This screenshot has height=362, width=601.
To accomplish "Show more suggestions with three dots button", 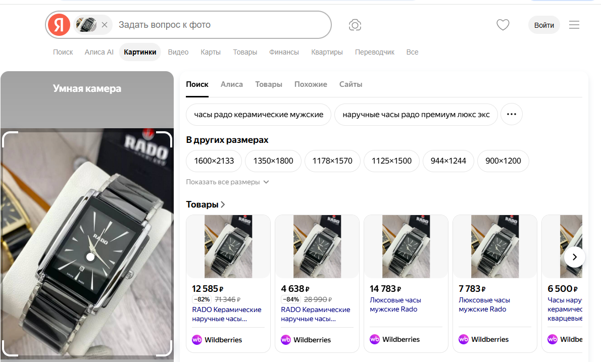I will 511,114.
